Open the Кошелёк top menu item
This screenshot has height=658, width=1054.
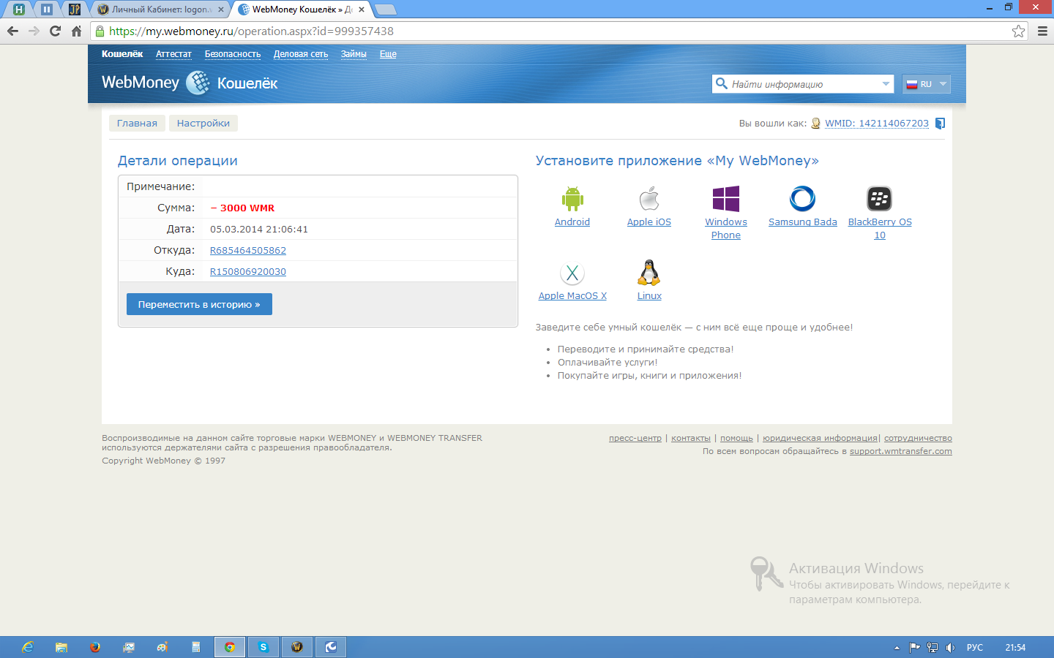(x=122, y=54)
